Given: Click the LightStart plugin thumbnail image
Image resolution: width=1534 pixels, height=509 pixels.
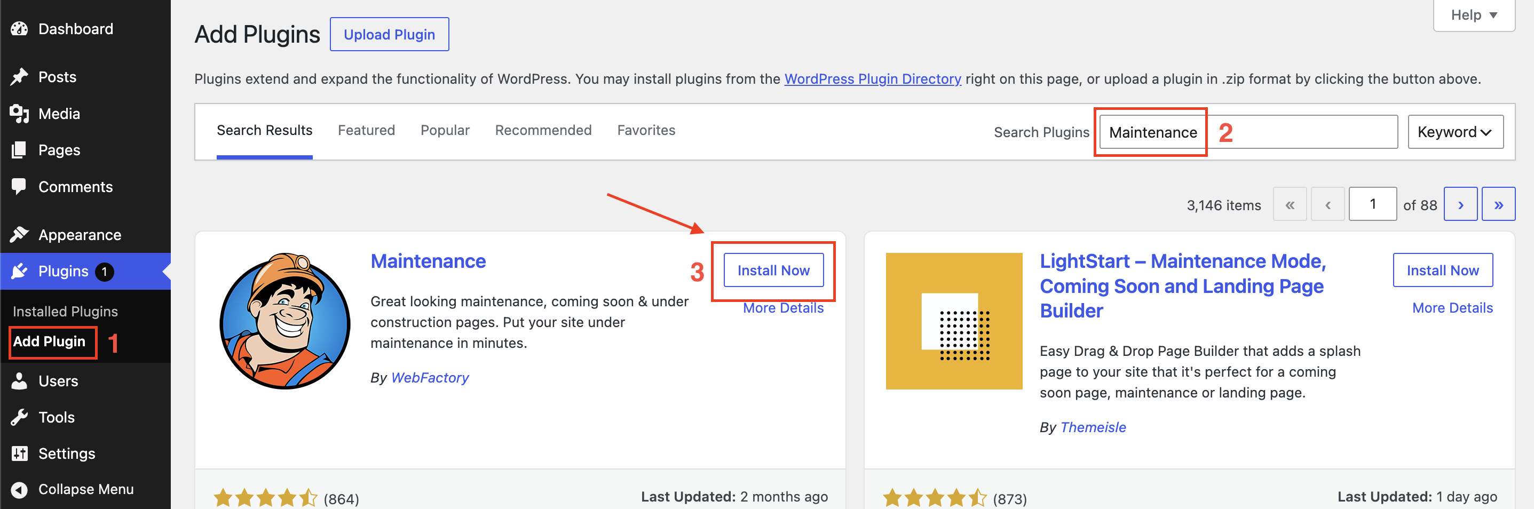Looking at the screenshot, I should [954, 321].
